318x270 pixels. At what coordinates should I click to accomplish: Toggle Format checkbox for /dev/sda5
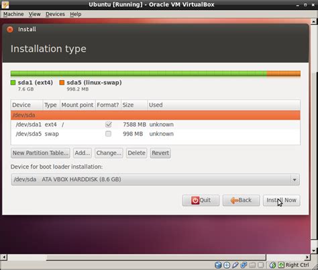coord(108,134)
